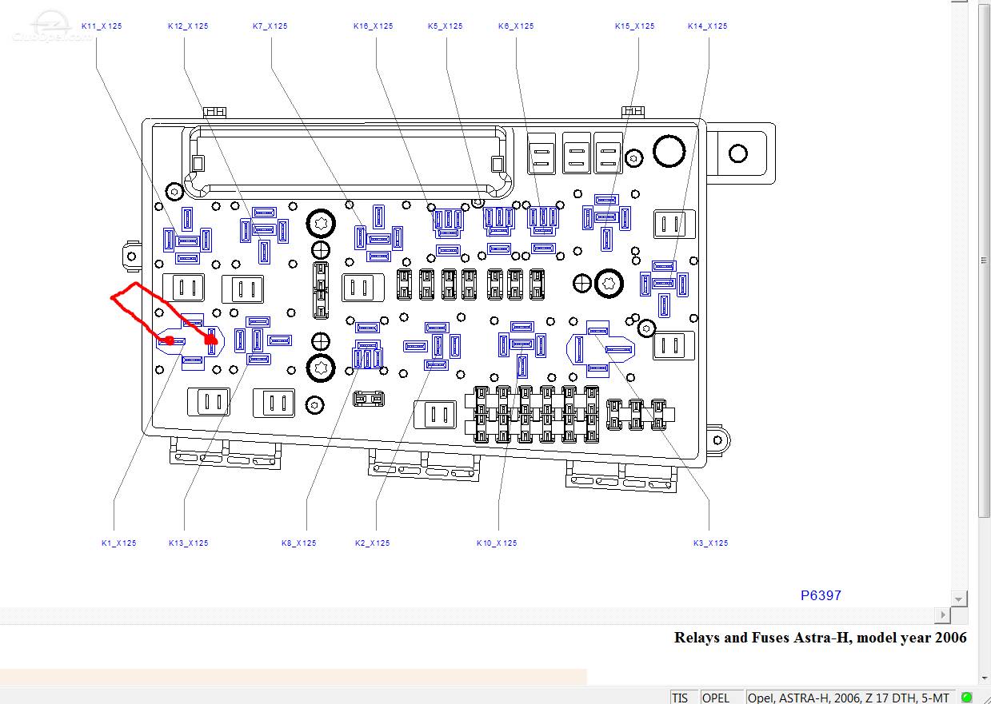Select the K1_X125 relay label
The image size is (991, 704).
pyautogui.click(x=118, y=543)
